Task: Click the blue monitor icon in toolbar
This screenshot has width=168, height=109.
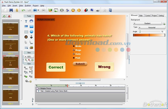Action: (92, 10)
